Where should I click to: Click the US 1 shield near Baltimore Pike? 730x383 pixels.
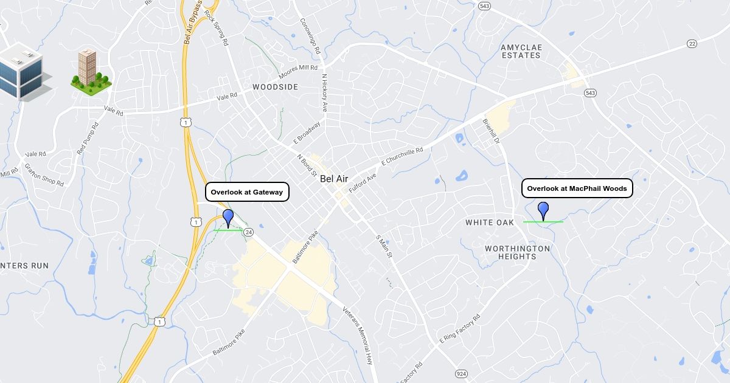pos(158,321)
